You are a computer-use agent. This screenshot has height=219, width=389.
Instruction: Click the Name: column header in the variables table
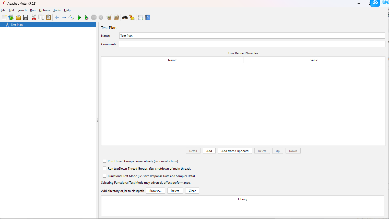(172, 60)
